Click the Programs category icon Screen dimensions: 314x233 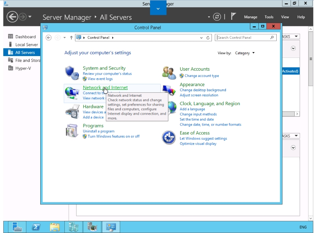tap(72, 130)
